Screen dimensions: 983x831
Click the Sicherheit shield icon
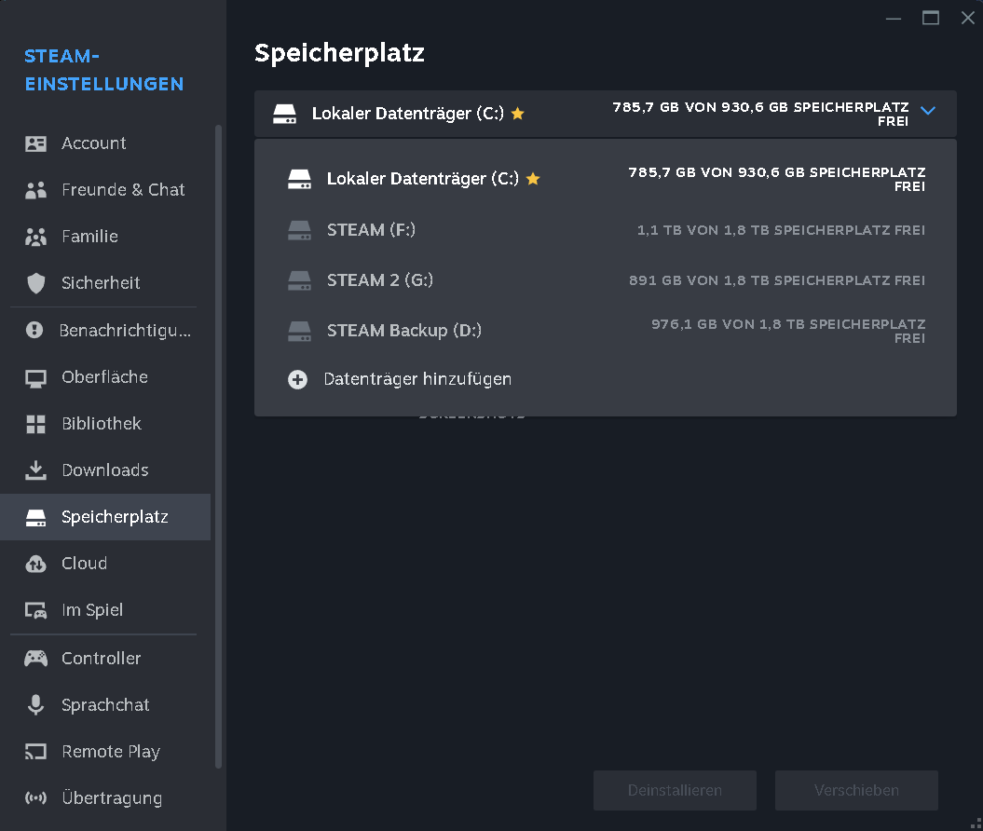[35, 283]
